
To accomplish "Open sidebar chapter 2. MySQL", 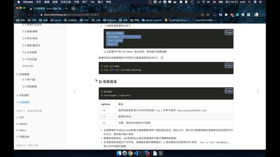I will coord(22,124).
